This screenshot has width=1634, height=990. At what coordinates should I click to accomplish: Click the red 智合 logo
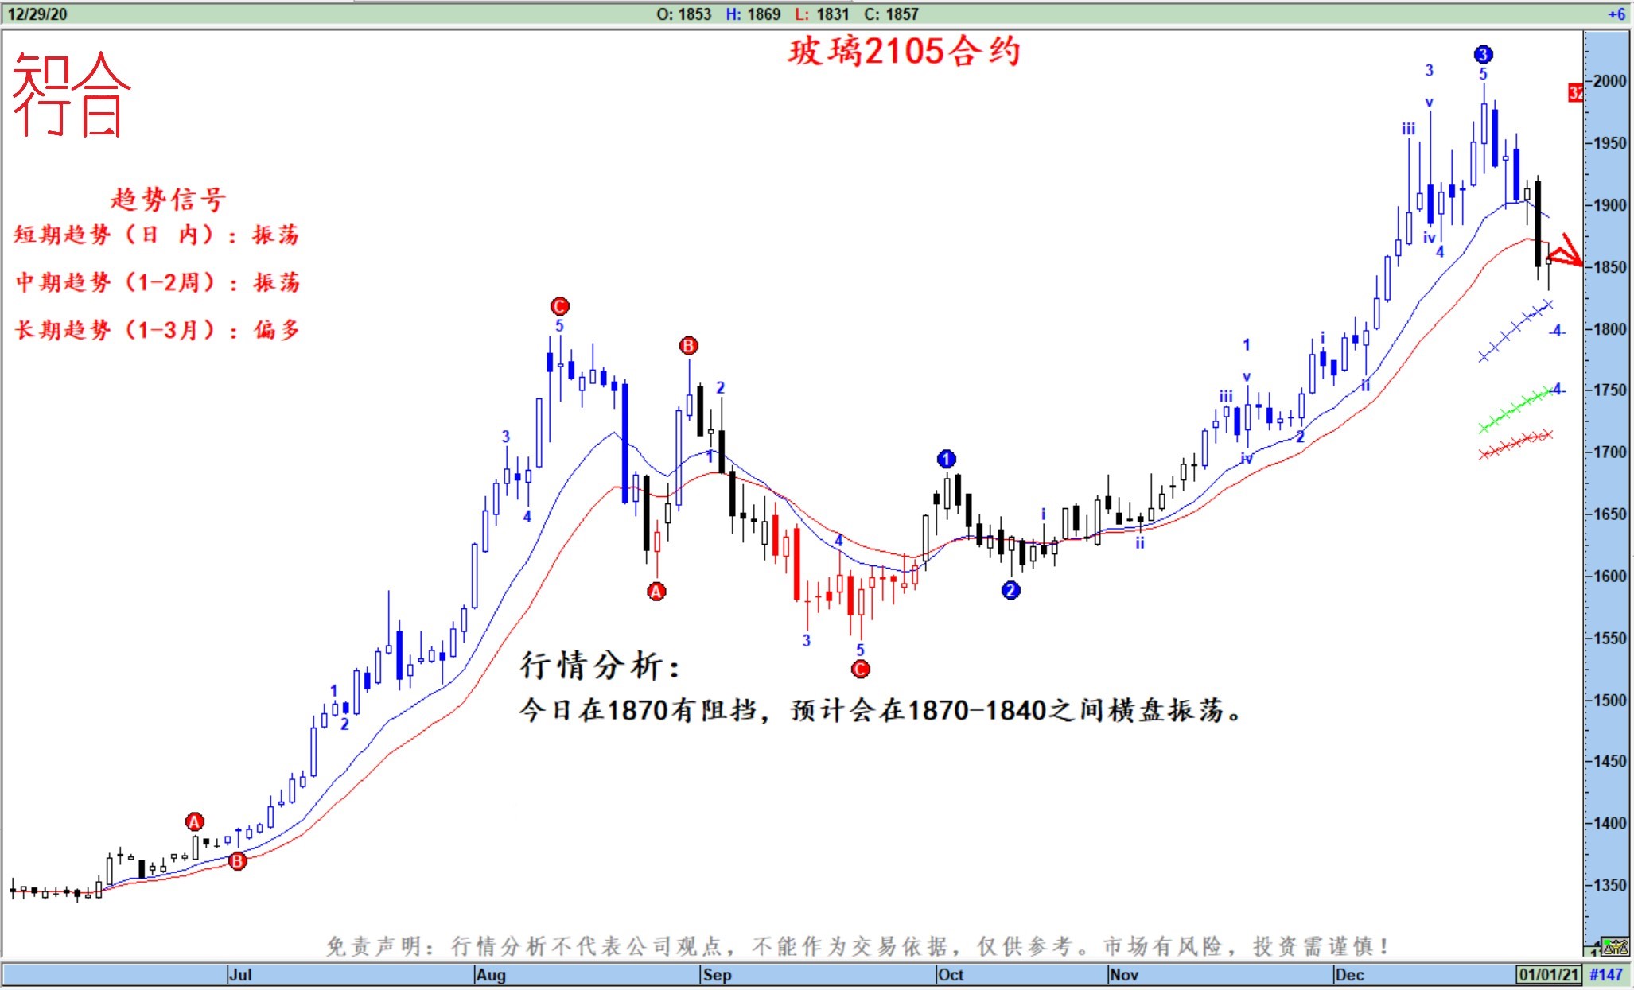point(70,95)
